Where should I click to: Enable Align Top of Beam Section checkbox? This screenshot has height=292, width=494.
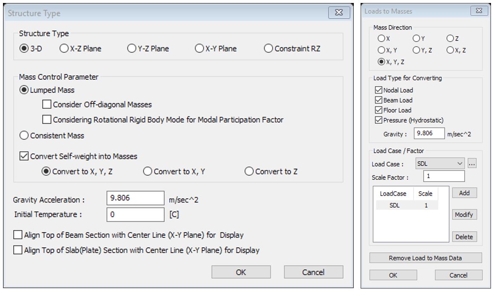(x=18, y=235)
